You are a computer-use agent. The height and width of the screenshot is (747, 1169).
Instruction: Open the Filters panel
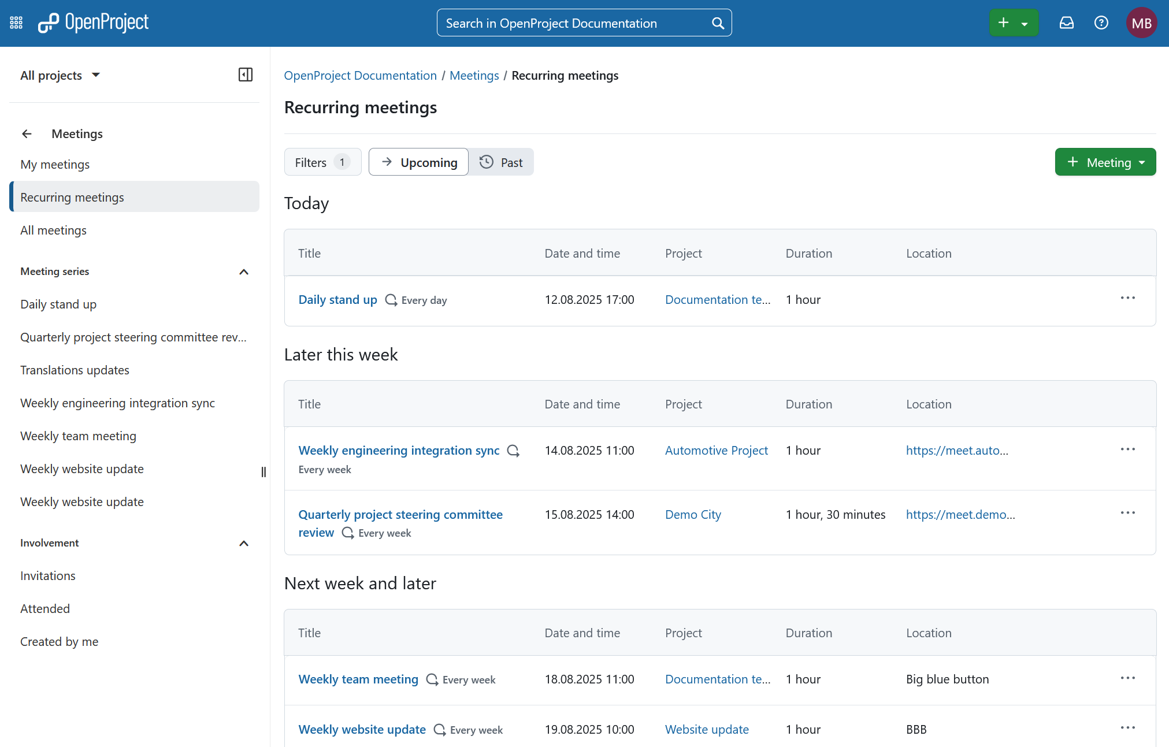click(x=322, y=162)
